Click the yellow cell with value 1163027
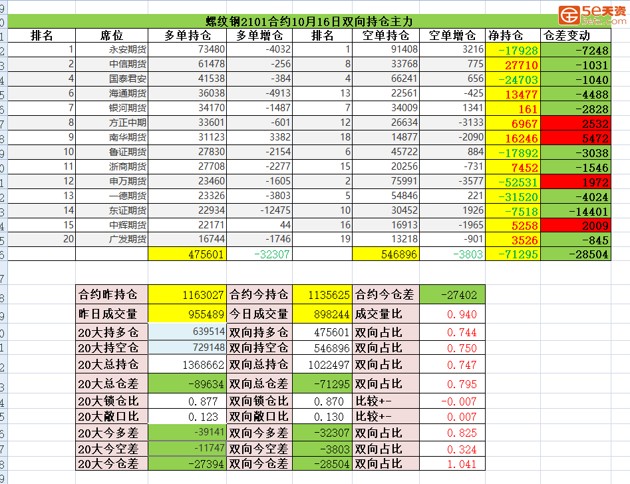This screenshot has height=484, width=630. click(x=187, y=294)
